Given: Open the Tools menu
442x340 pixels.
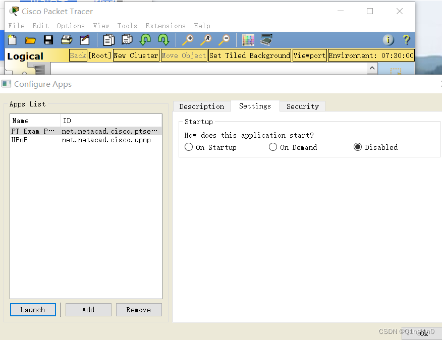Looking at the screenshot, I should [127, 26].
